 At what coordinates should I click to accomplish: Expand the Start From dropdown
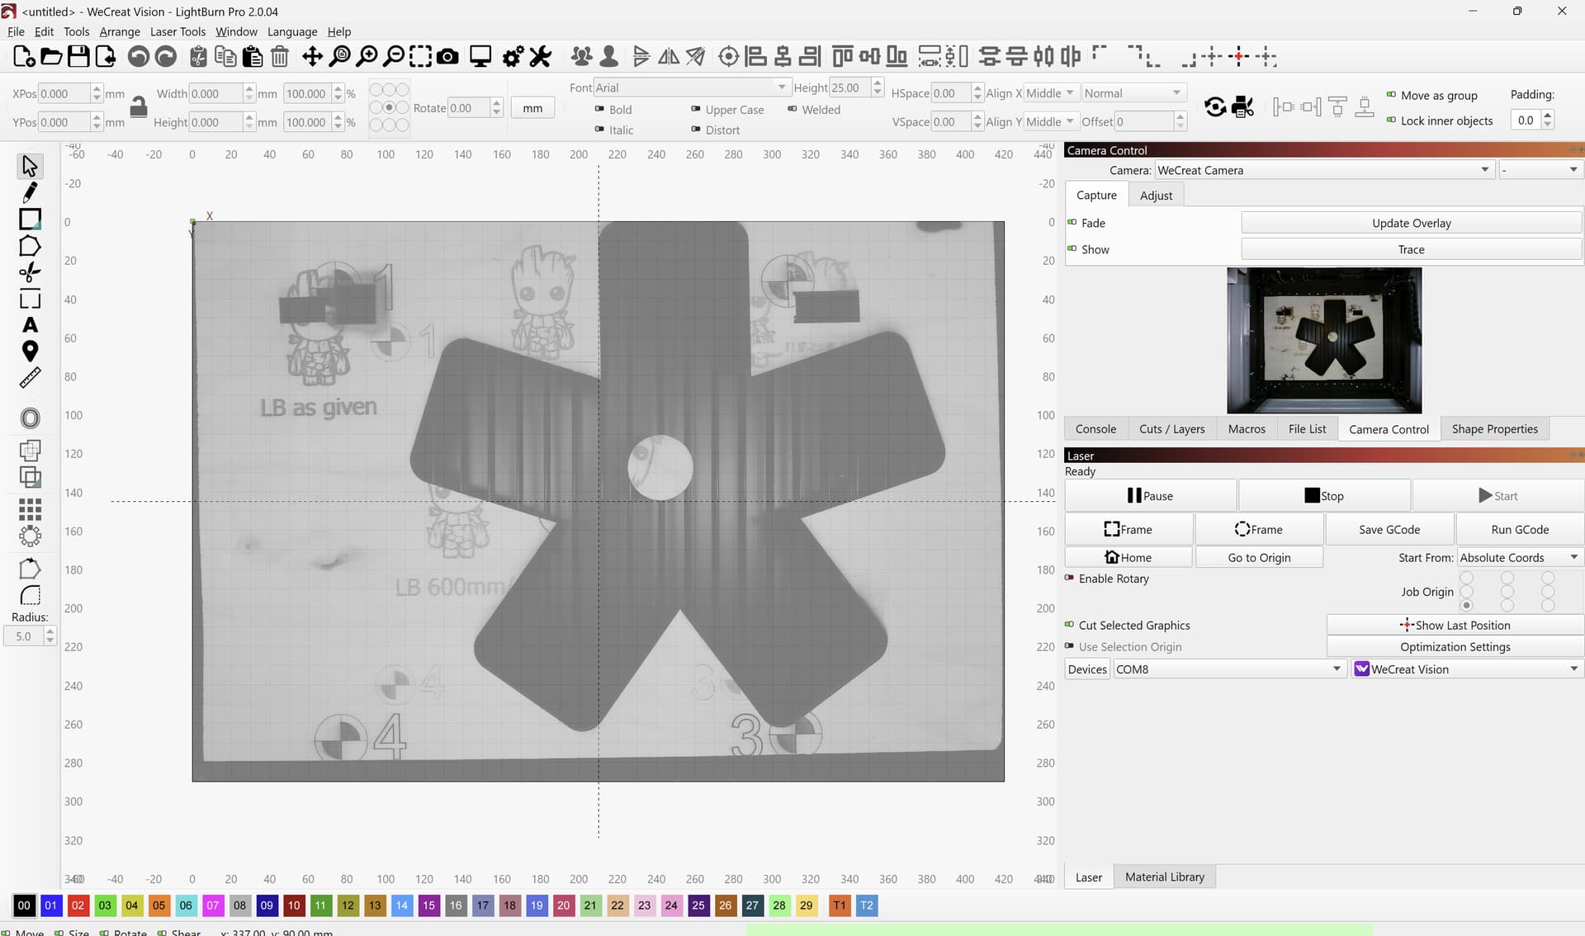click(1518, 558)
